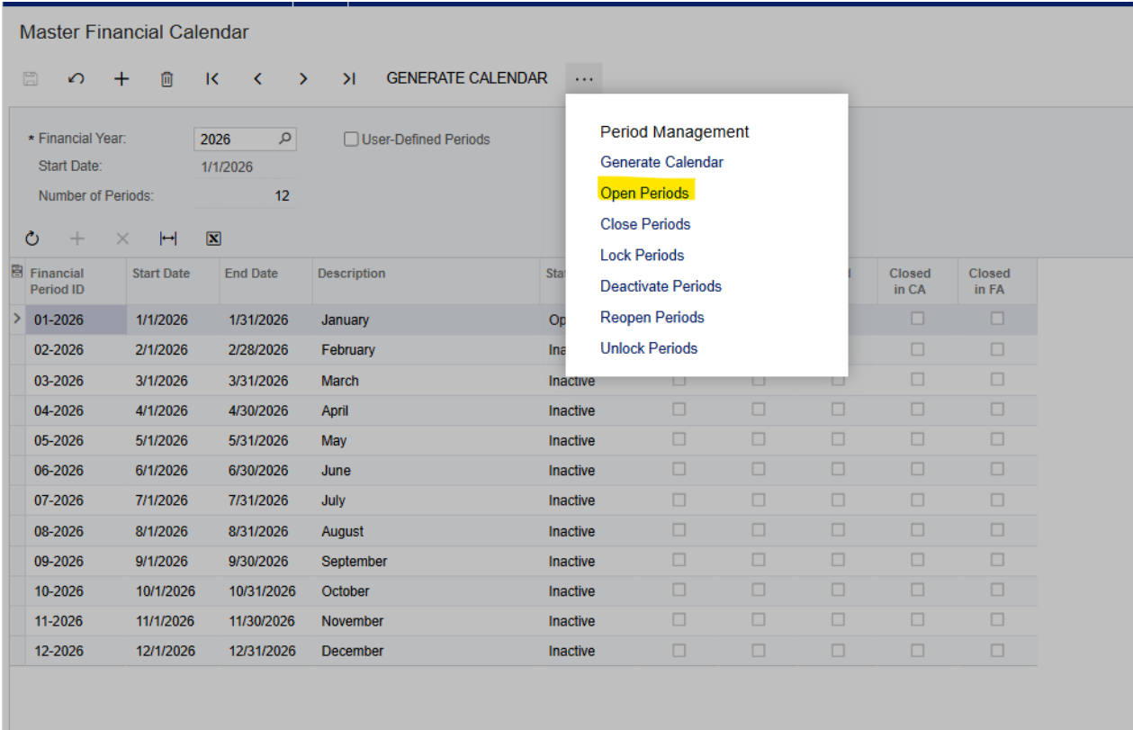Toggle Closed in CA checkbox for January

click(x=917, y=319)
